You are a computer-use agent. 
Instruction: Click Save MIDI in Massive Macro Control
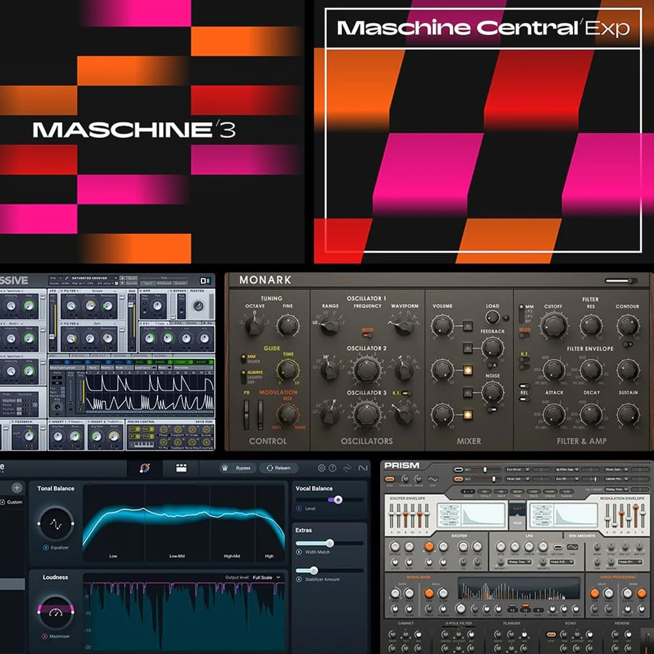tap(203, 422)
